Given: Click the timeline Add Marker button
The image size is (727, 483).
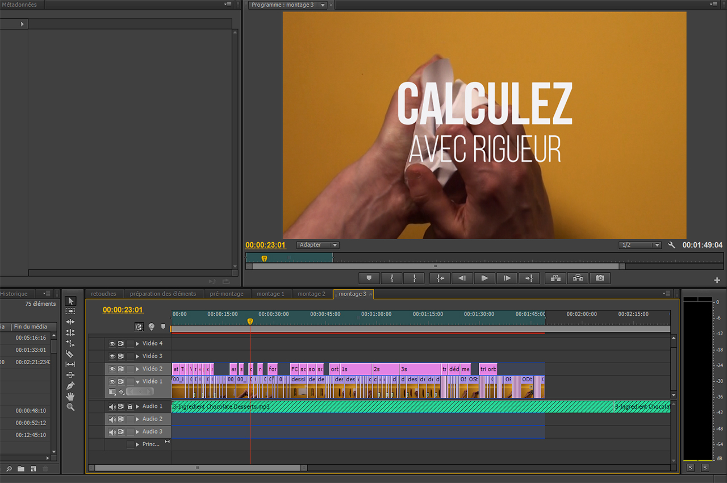Looking at the screenshot, I should [x=163, y=327].
